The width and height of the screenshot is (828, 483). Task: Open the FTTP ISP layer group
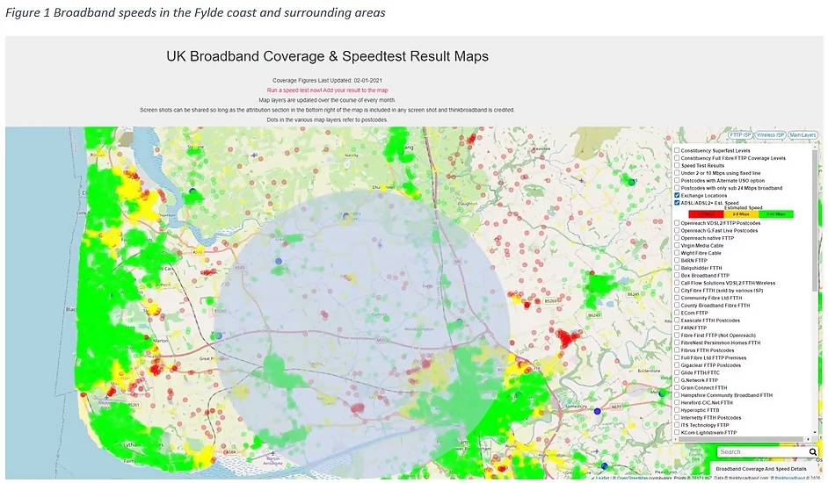click(740, 135)
